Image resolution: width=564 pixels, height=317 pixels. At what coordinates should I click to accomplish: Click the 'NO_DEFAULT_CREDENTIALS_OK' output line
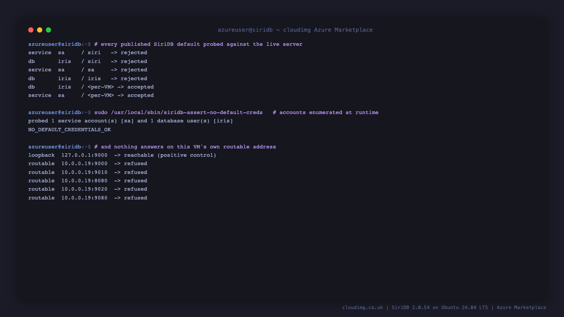coord(70,130)
